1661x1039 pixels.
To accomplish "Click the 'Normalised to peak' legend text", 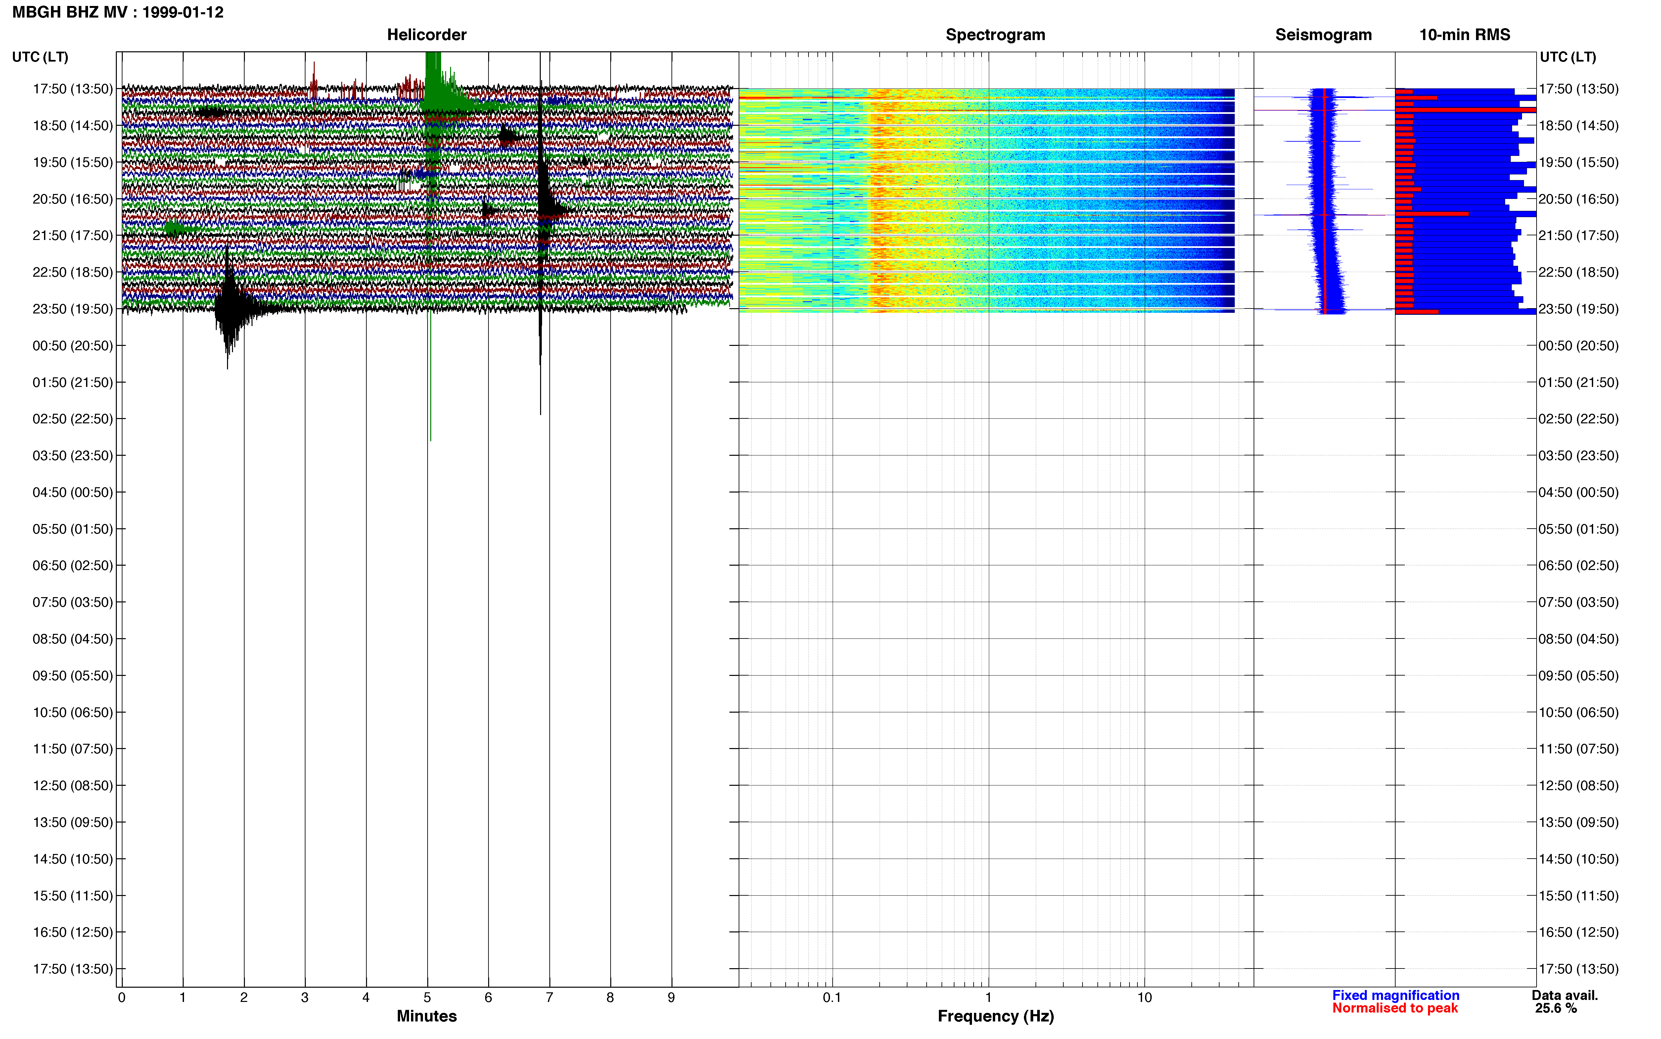I will [1395, 1008].
